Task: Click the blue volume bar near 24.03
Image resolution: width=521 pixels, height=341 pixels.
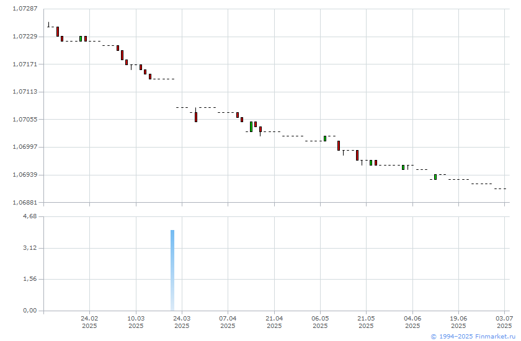Action: pos(172,270)
